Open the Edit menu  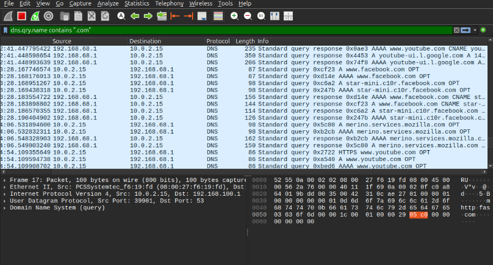pos(25,3)
